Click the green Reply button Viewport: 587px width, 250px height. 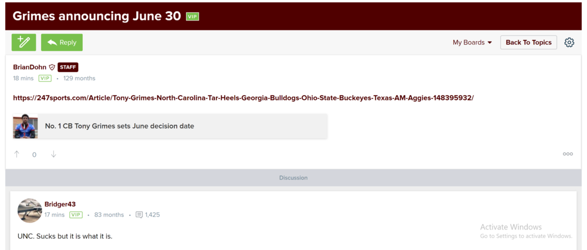[x=62, y=42]
